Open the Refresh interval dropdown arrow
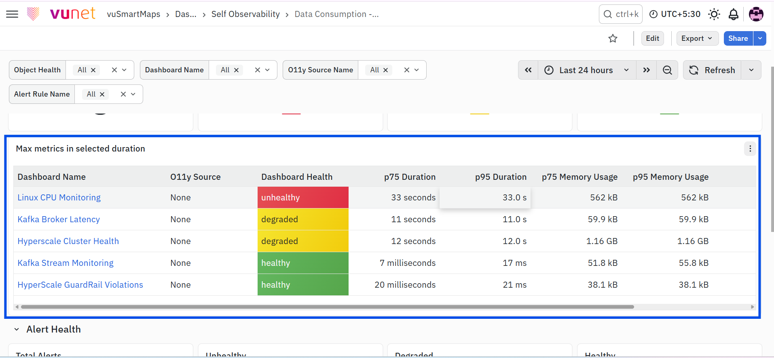Screen dimensions: 774x358 pos(751,70)
